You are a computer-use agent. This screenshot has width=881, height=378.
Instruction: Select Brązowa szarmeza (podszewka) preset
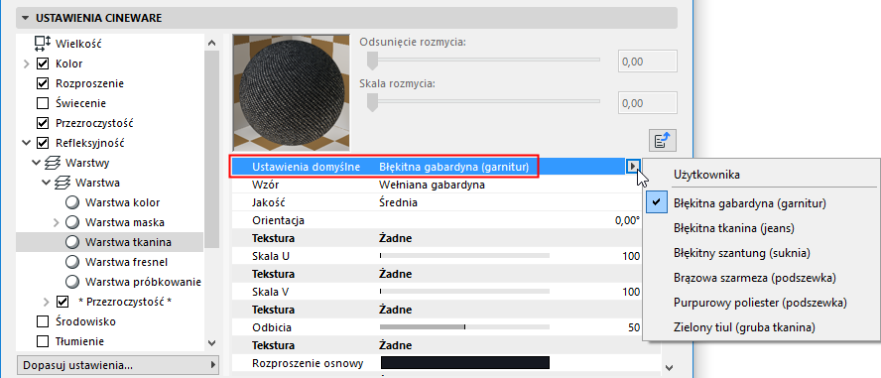755,278
